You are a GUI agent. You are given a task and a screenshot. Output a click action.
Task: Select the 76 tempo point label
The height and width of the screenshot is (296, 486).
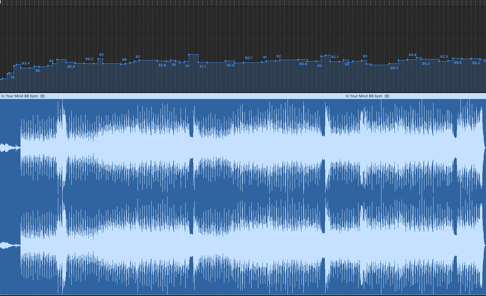tap(12, 78)
